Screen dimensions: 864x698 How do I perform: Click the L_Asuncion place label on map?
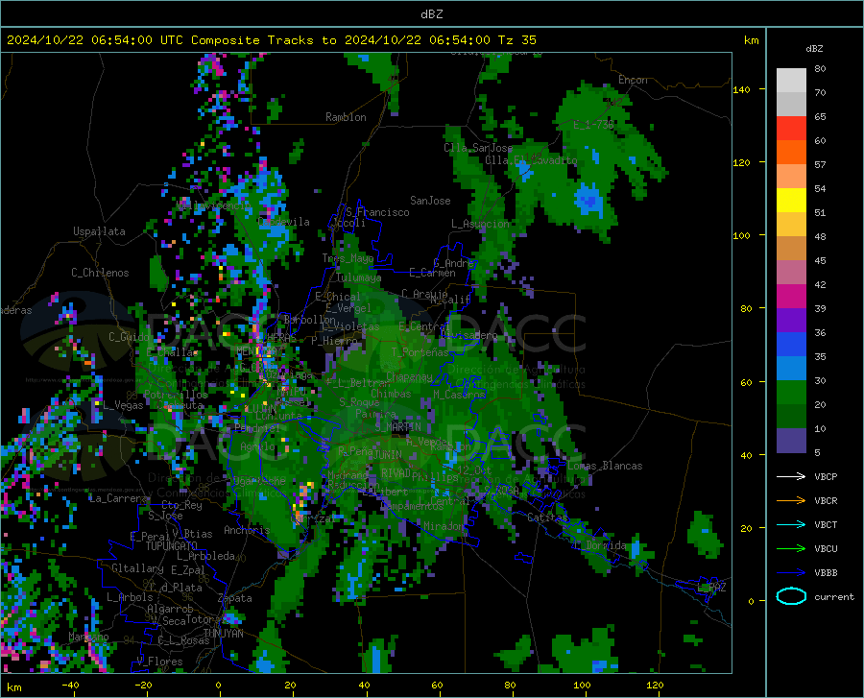pyautogui.click(x=480, y=224)
